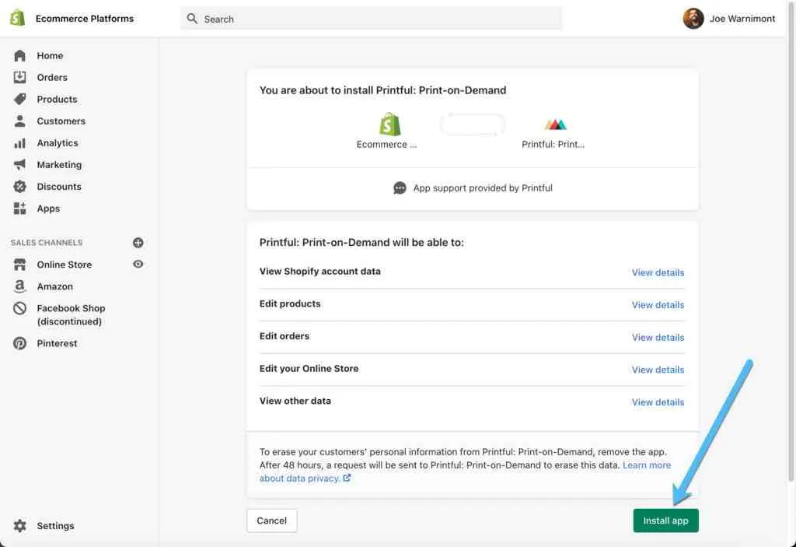
Task: View details for View other data
Action: tap(658, 402)
